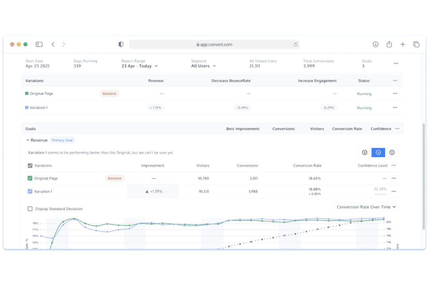Click the Best Improvement column header
The image size is (429, 286).
pyautogui.click(x=243, y=129)
